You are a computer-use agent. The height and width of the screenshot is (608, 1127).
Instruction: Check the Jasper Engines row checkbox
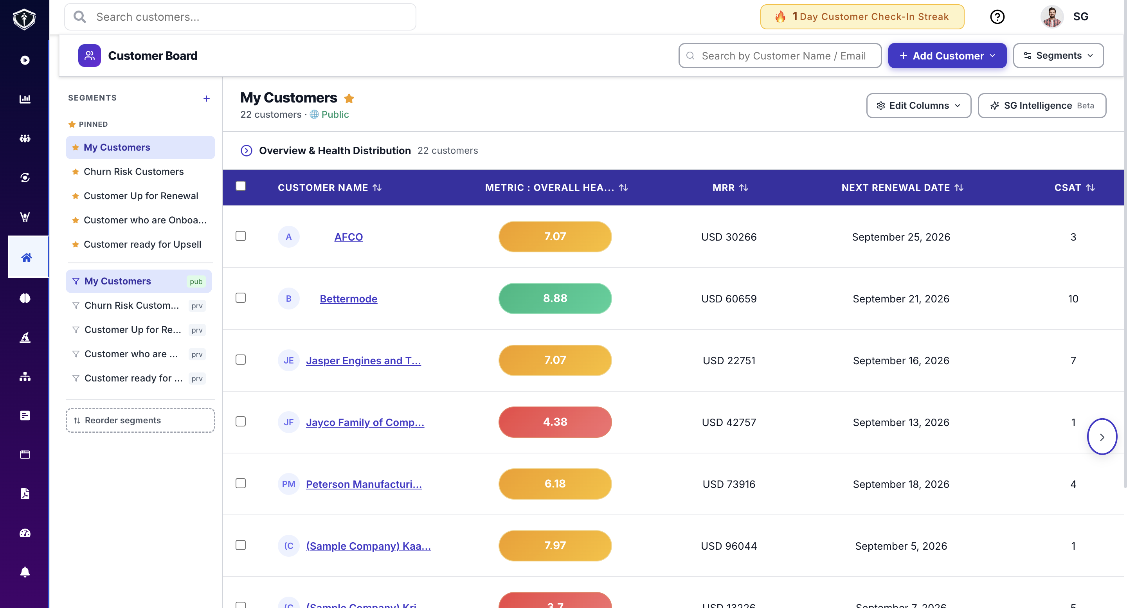click(241, 360)
